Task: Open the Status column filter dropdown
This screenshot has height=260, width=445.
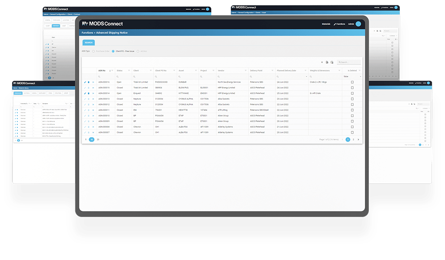Action: tap(129, 71)
